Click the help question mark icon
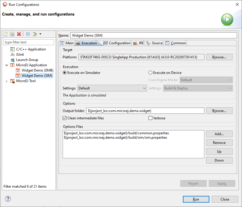Image resolution: width=242 pixels, height=207 pixels. 8,199
